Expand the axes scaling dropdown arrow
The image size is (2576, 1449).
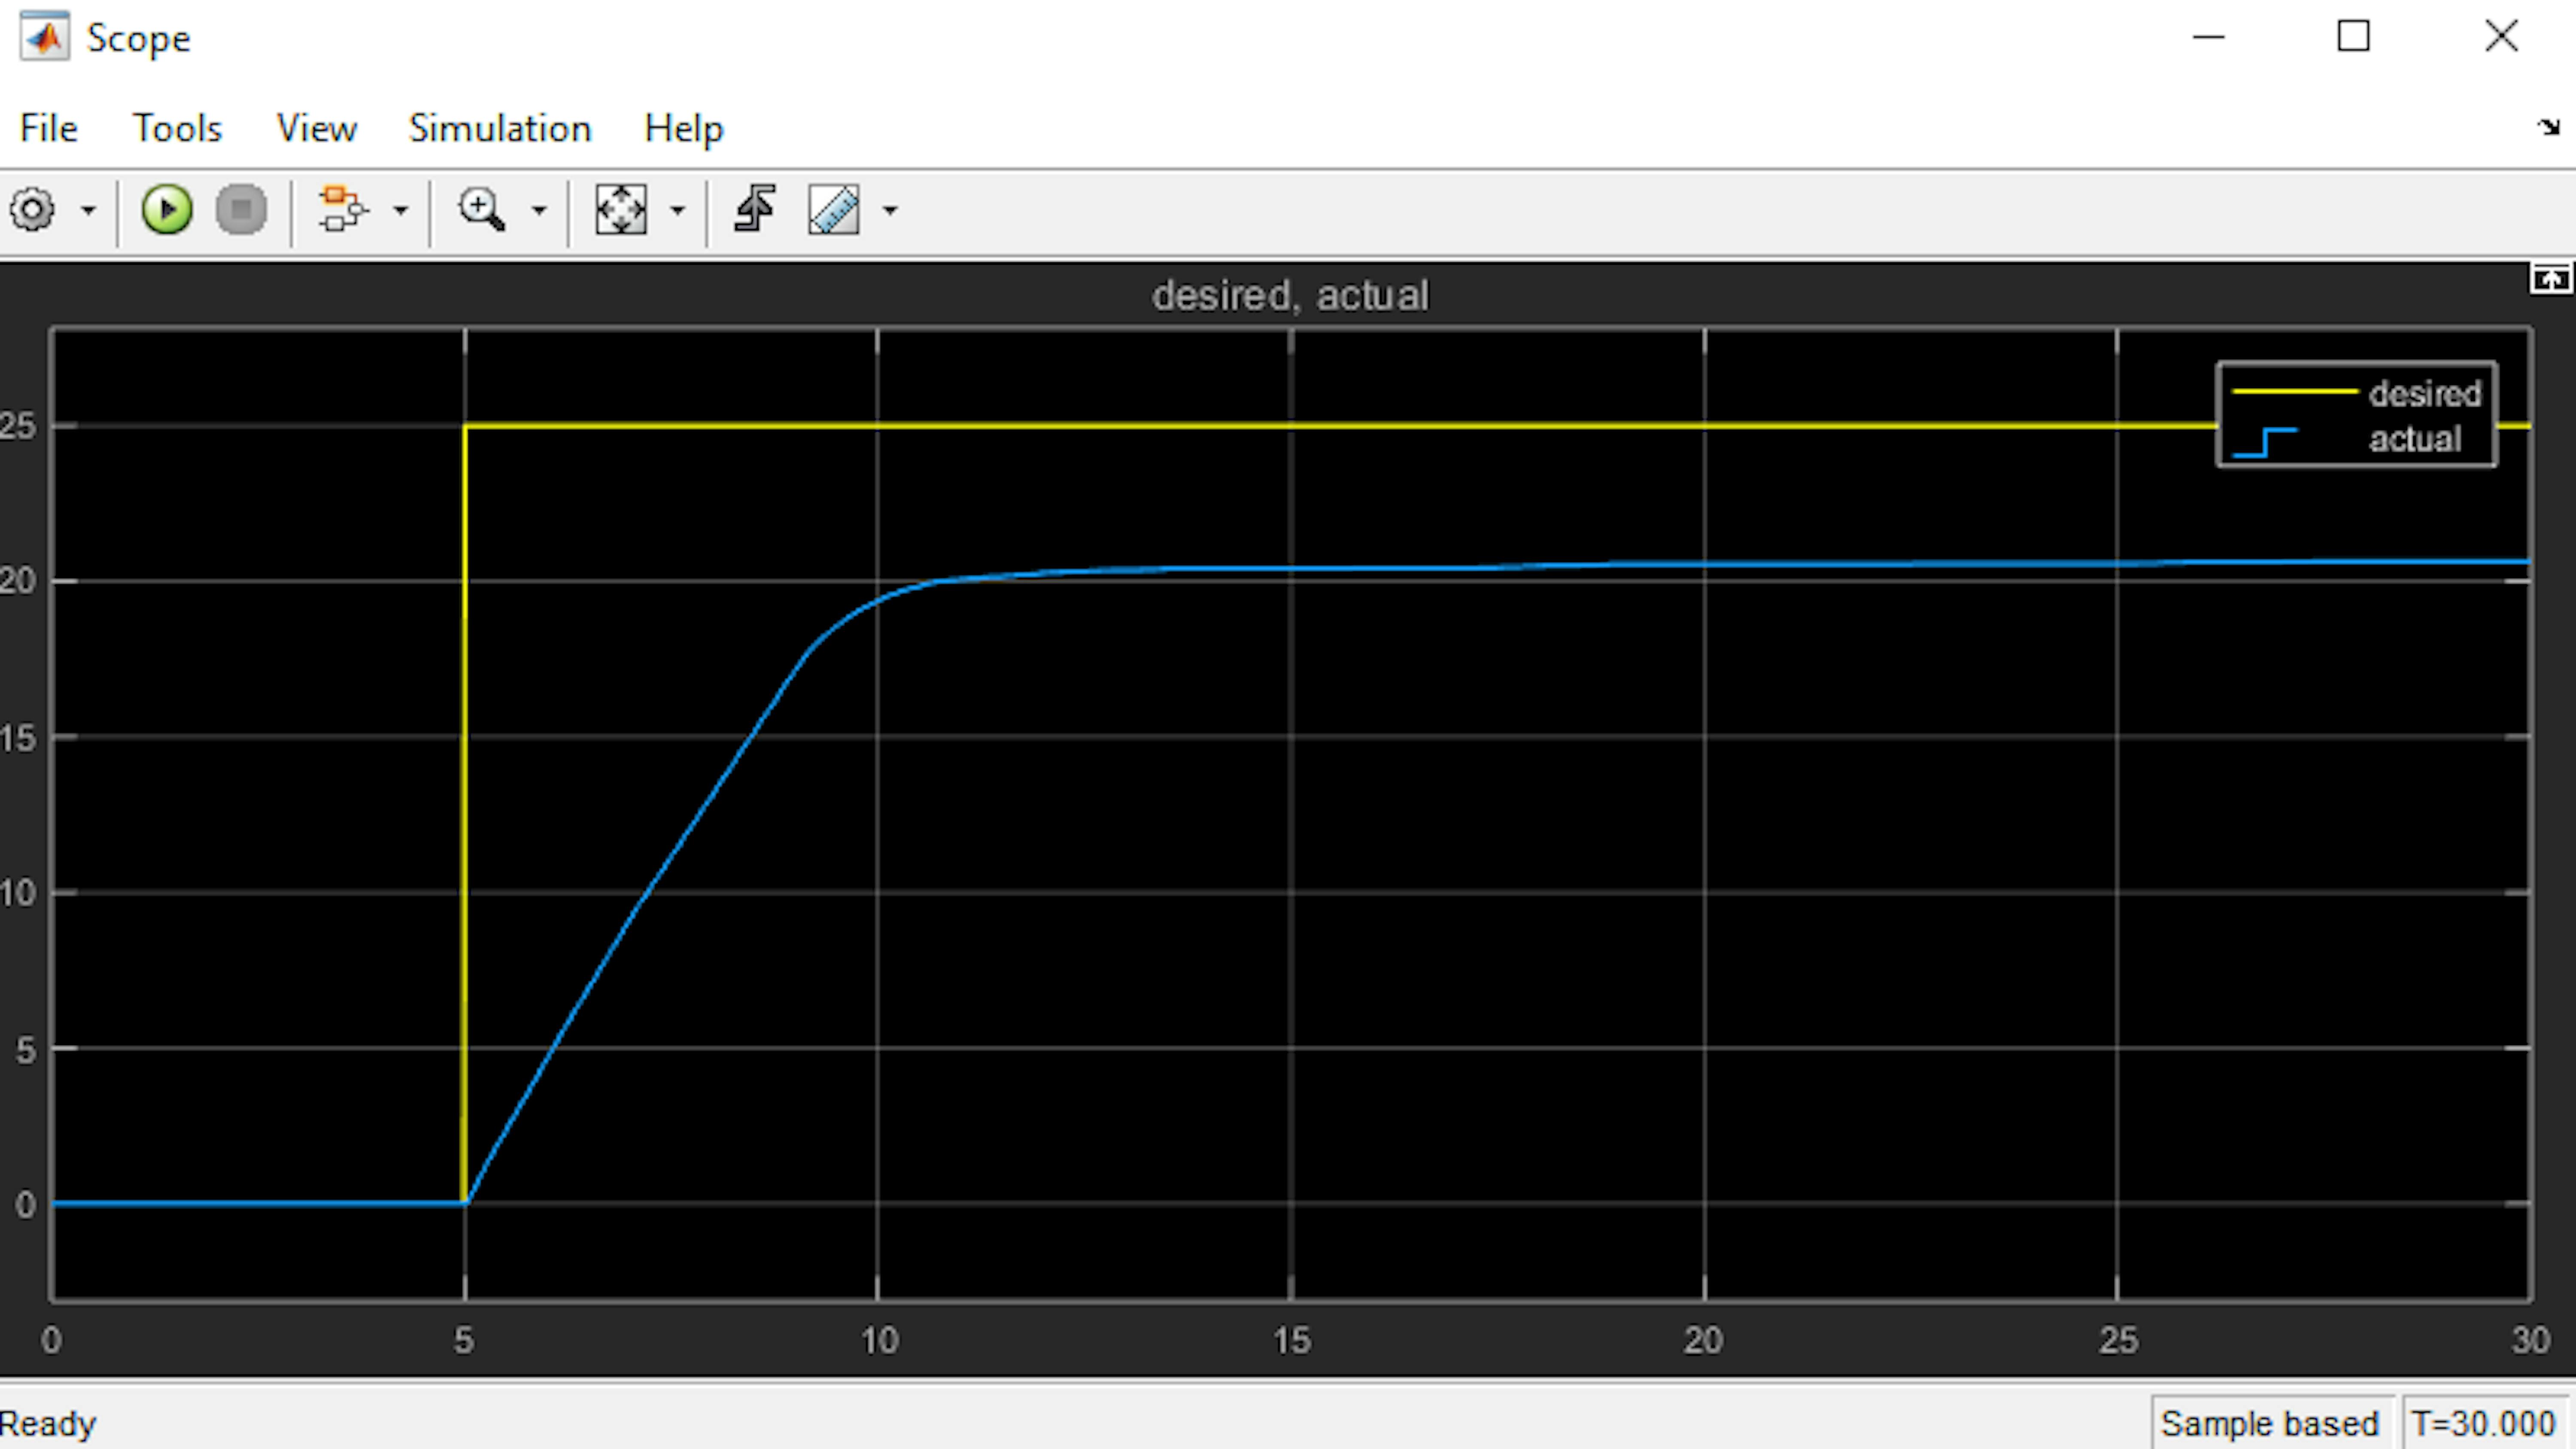pyautogui.click(x=677, y=211)
